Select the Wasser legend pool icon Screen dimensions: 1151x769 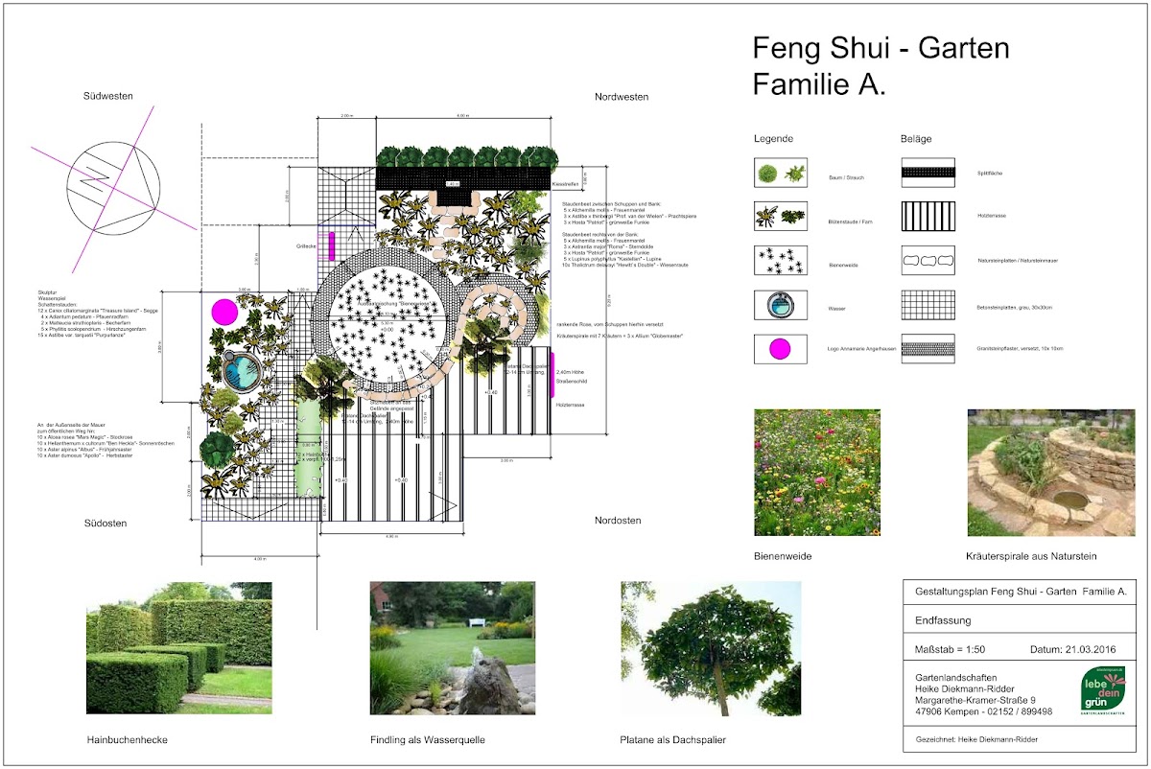780,305
